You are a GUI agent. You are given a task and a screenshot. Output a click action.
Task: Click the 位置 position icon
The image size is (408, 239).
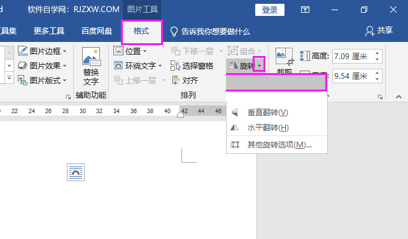click(x=118, y=51)
